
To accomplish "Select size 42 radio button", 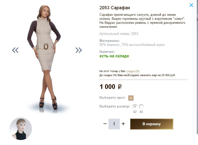I will coord(135,106).
